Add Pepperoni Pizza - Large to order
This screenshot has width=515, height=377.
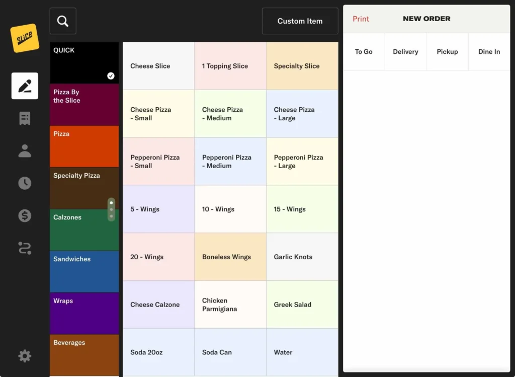tap(302, 162)
